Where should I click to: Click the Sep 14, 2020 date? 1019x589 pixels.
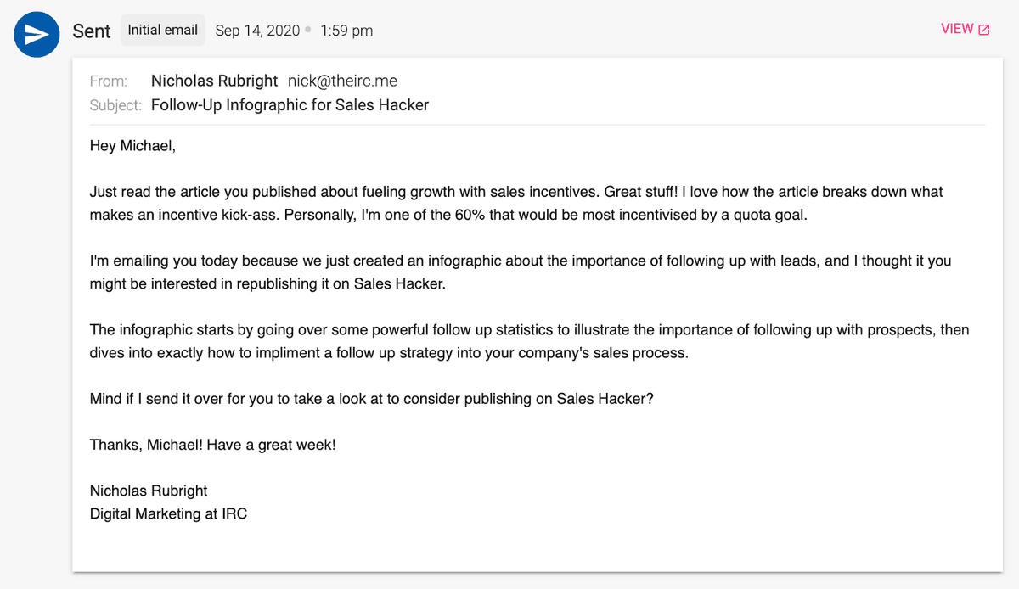257,31
